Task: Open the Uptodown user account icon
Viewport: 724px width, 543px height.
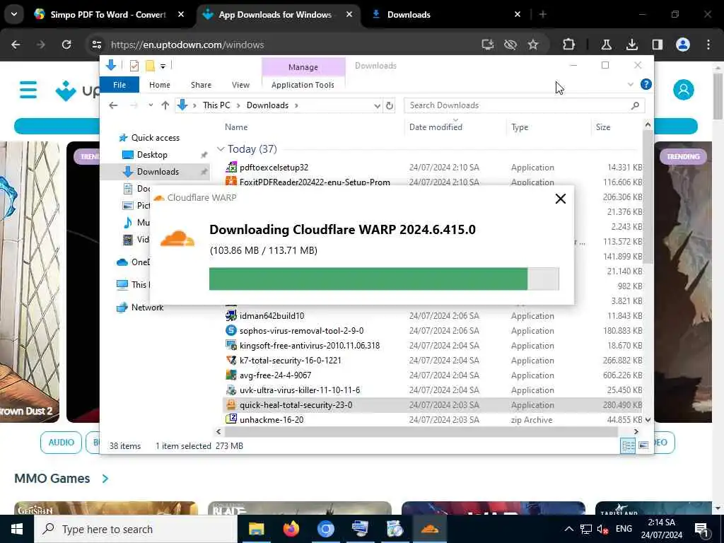Action: (x=684, y=89)
